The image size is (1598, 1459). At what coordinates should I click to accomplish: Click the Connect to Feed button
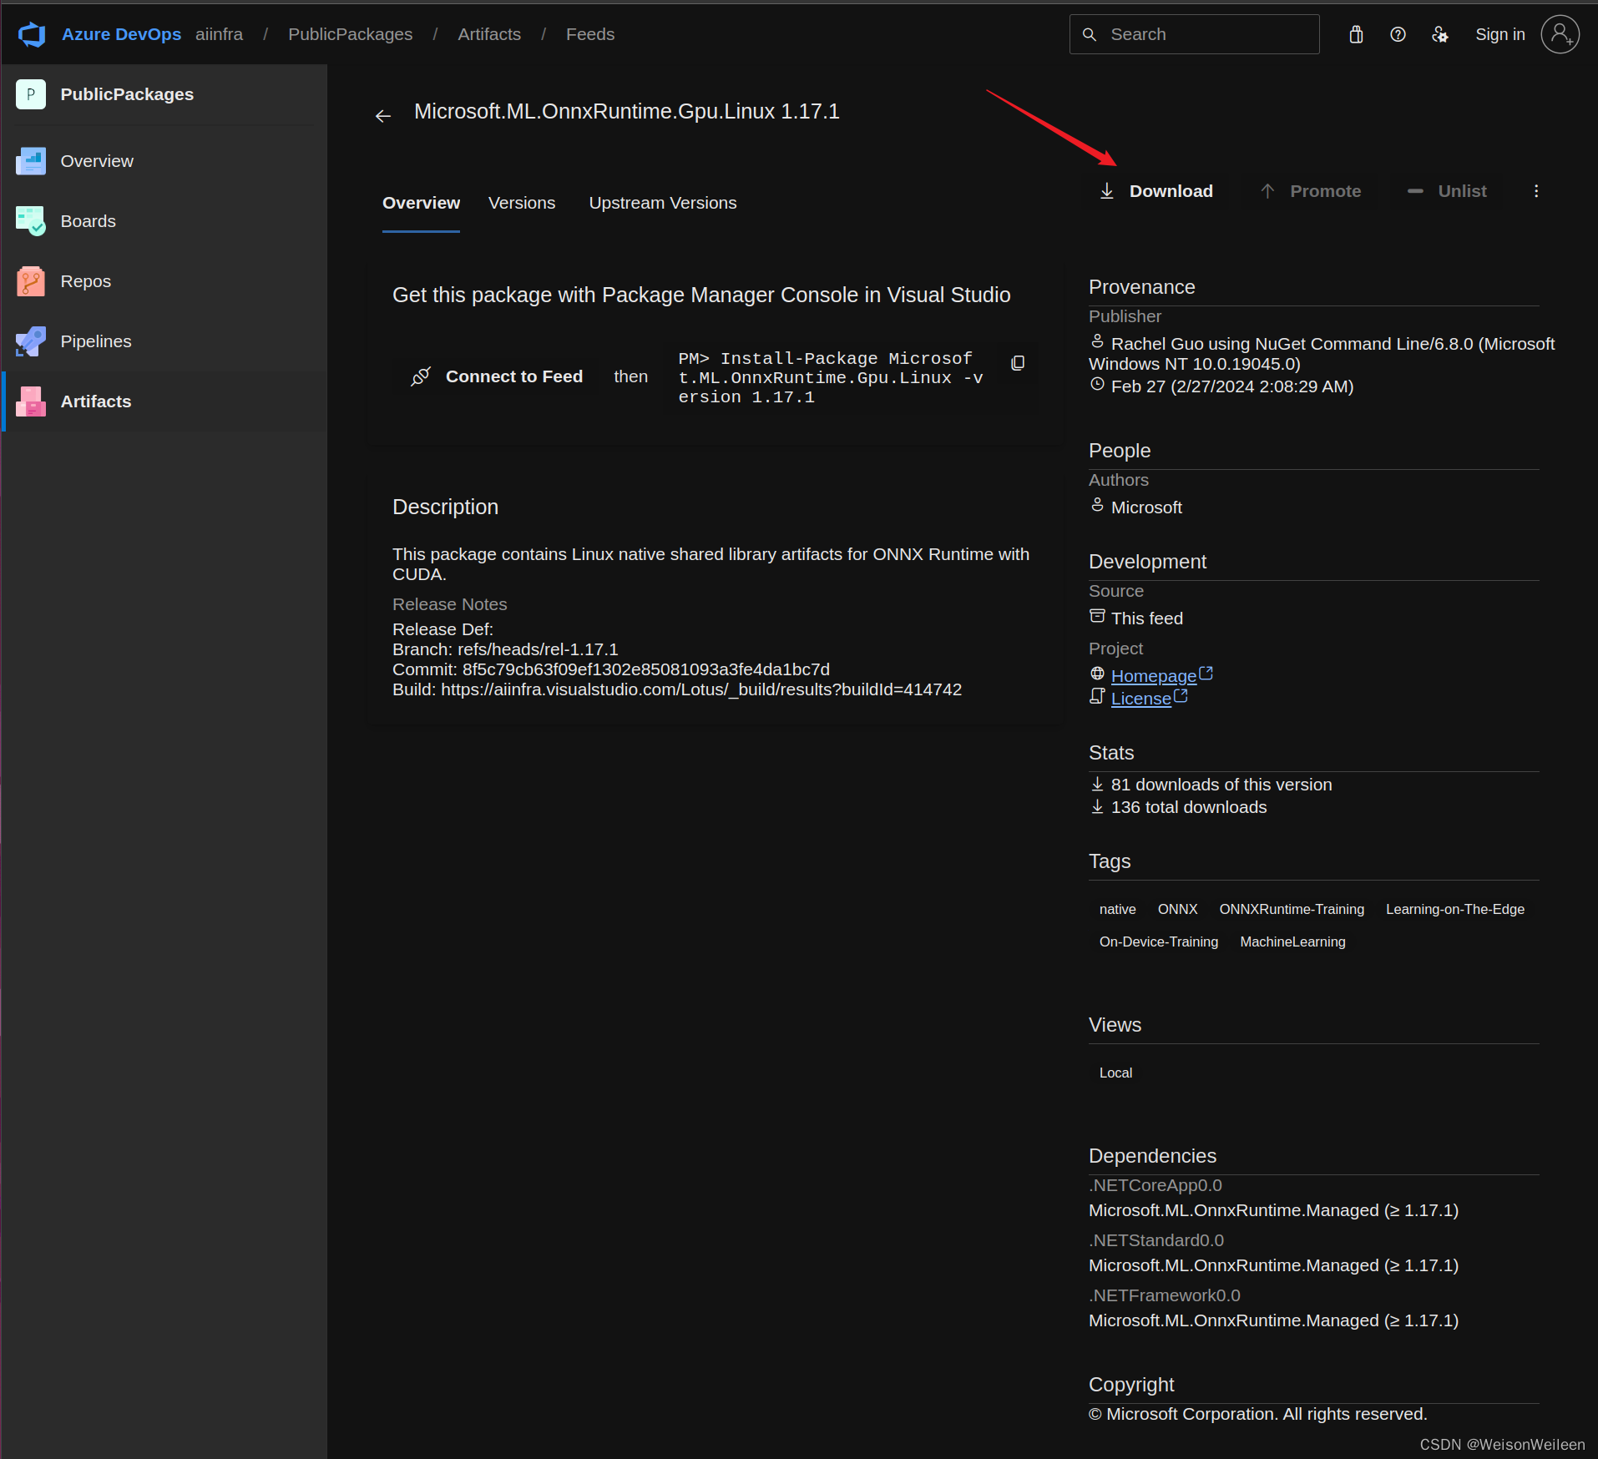coord(498,376)
